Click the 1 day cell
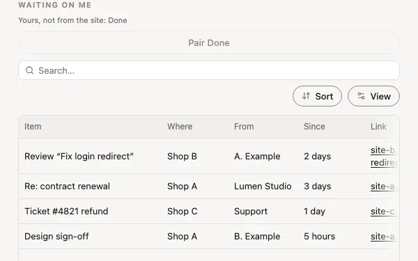The width and height of the screenshot is (418, 261). pos(314,212)
